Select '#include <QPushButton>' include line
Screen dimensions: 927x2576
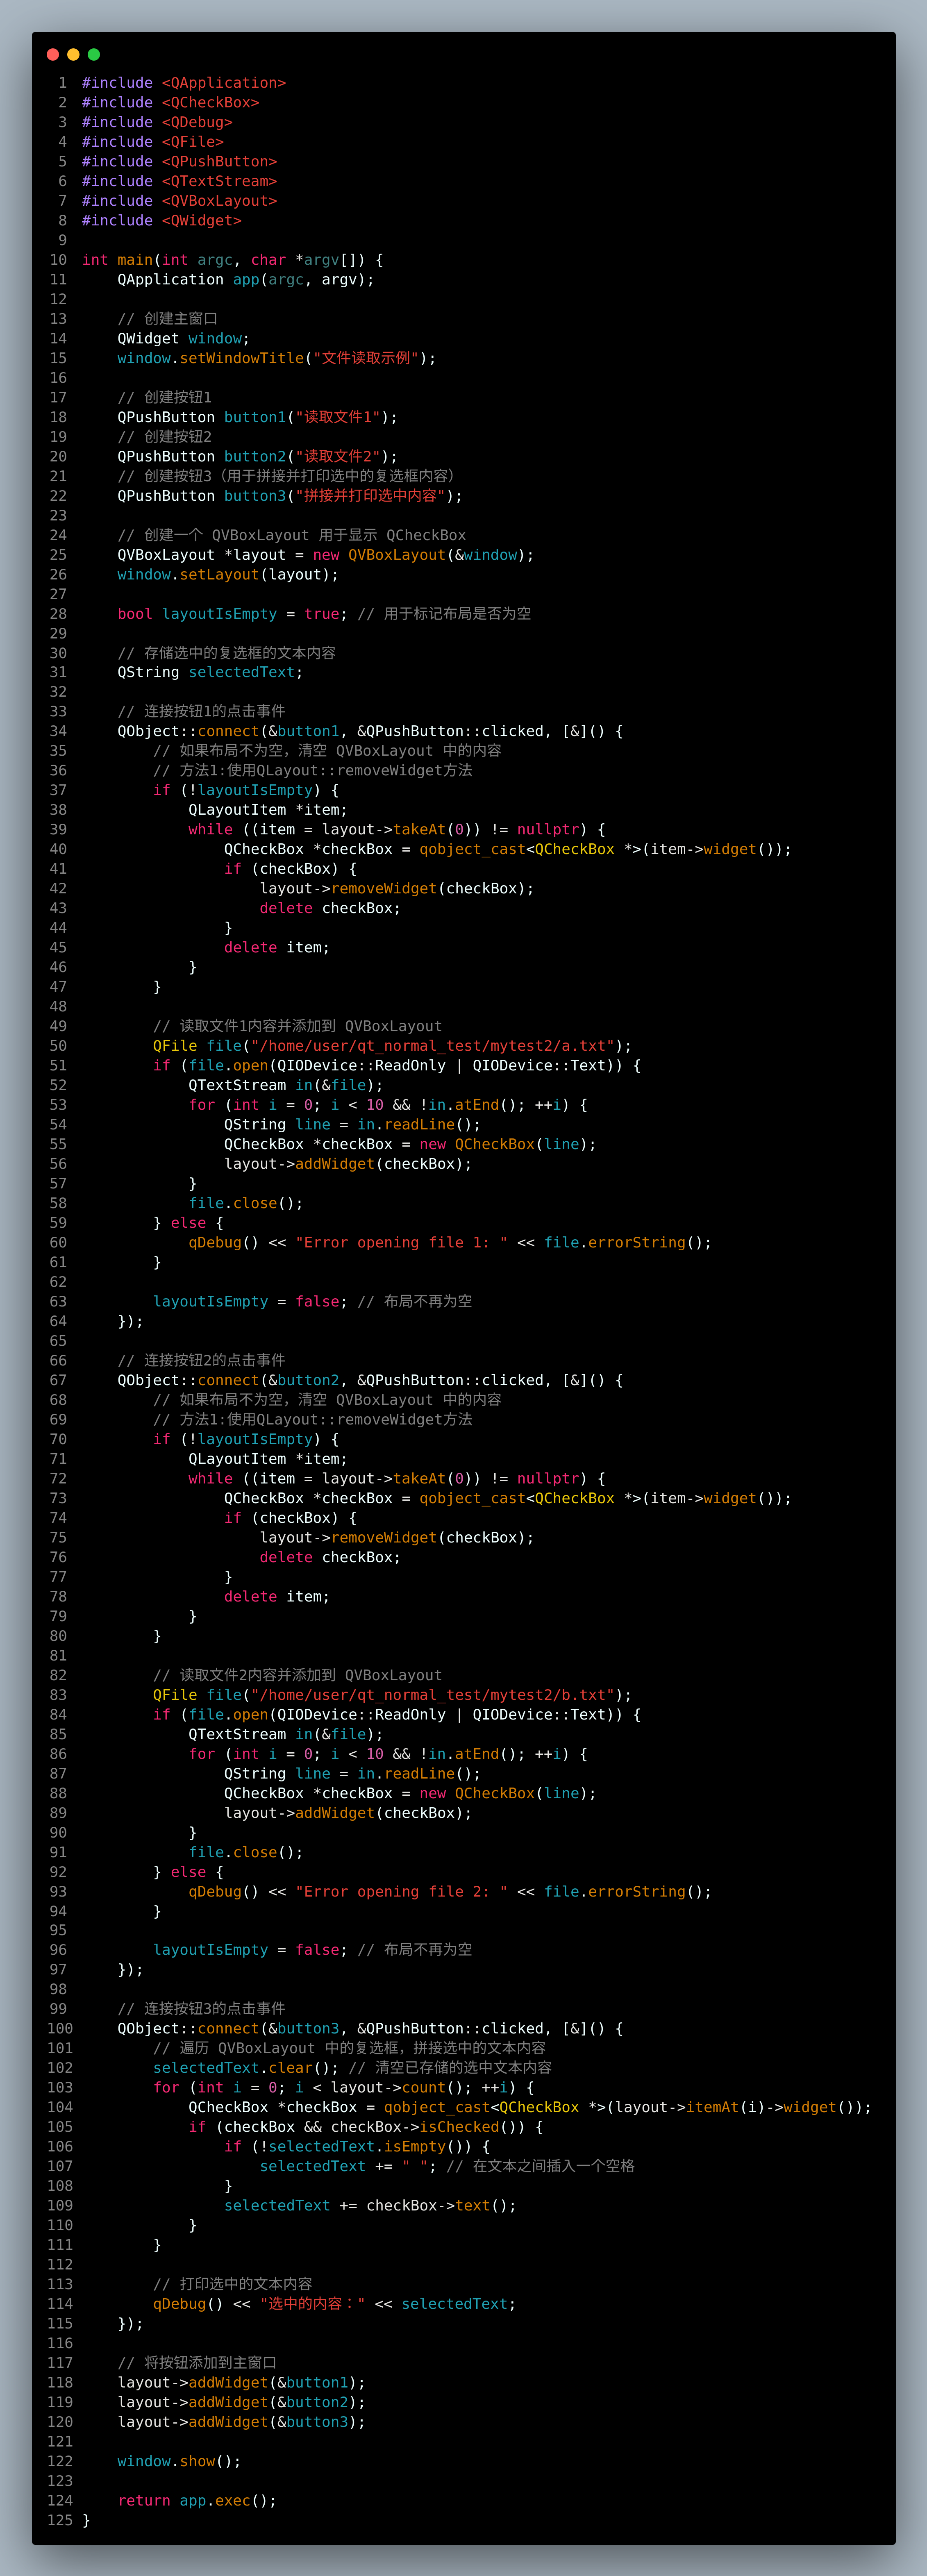coord(180,162)
